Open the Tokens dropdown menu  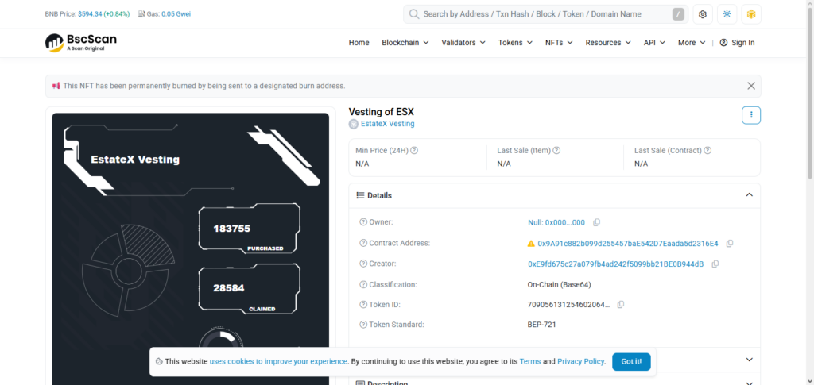click(x=515, y=43)
